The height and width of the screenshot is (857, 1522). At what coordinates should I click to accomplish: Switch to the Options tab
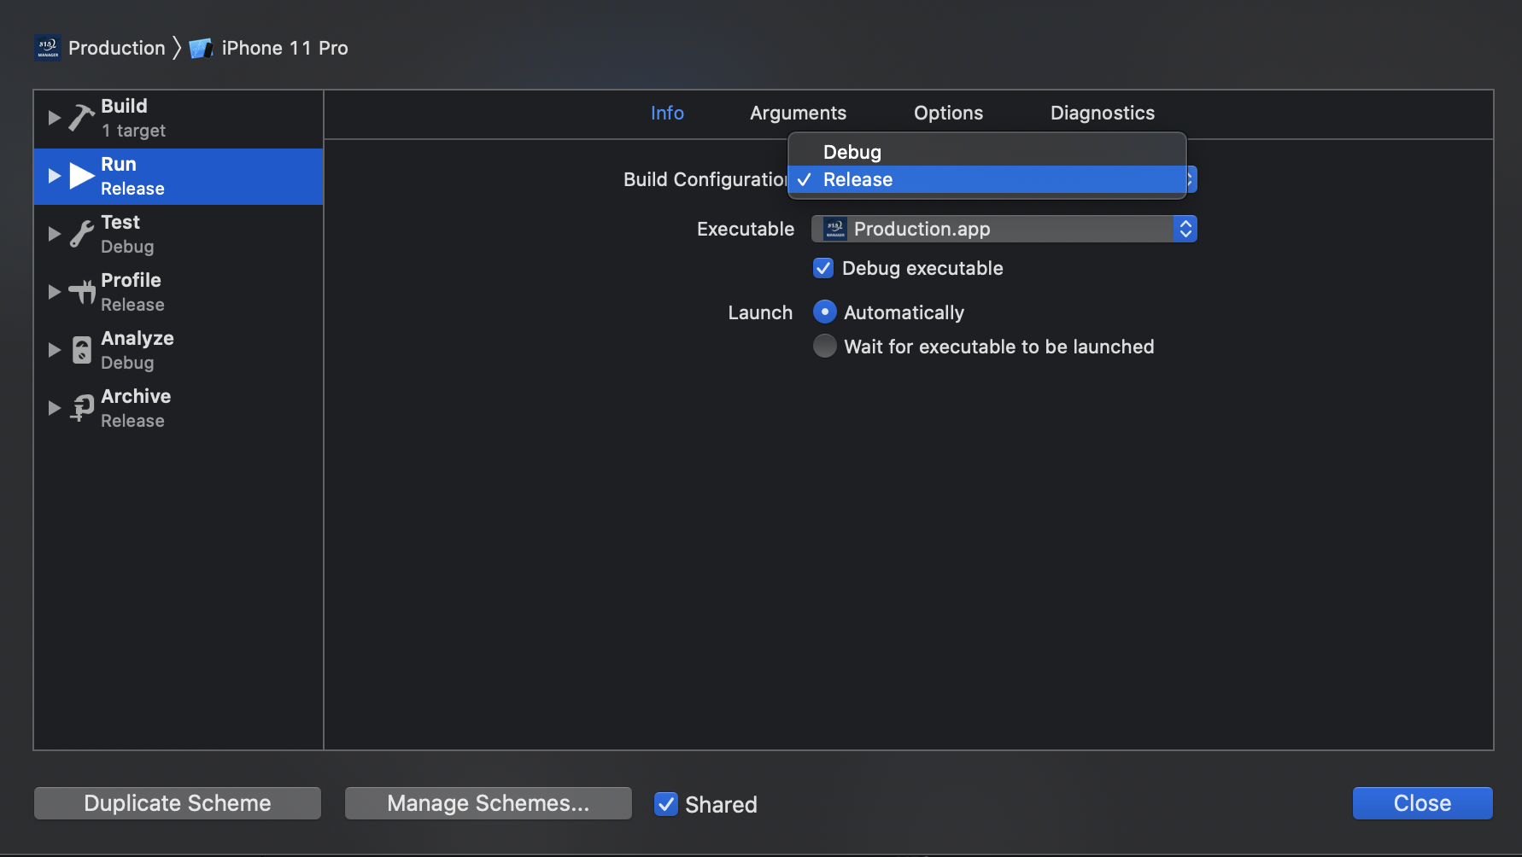948,113
